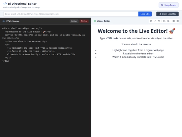Apply Heading 1 style from toolbar
The image size is (182, 137).
[164, 21]
